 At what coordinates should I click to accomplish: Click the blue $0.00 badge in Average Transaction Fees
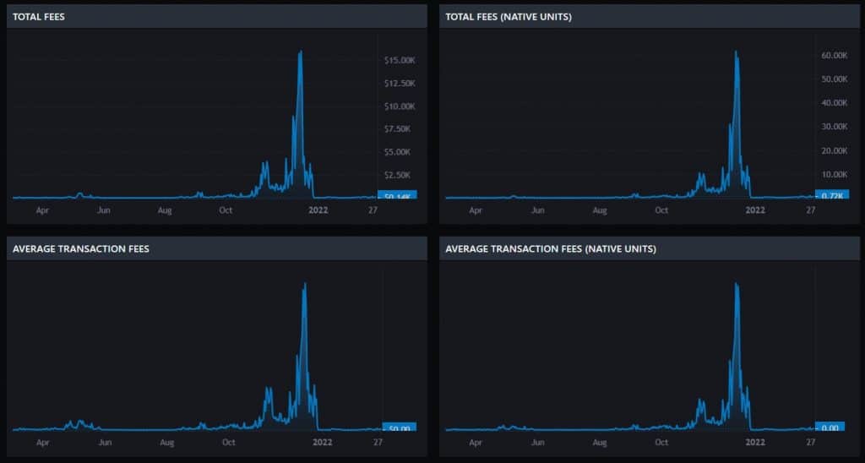pyautogui.click(x=400, y=427)
